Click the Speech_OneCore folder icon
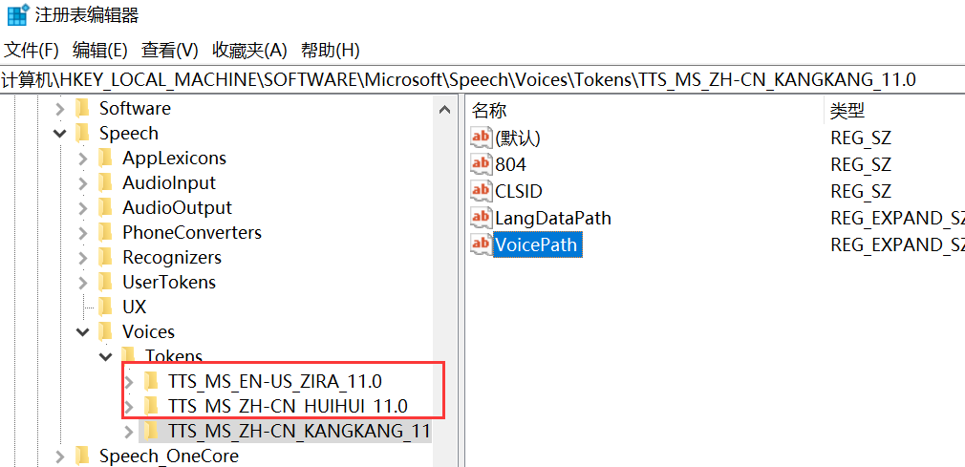This screenshot has width=965, height=467. pos(82,456)
